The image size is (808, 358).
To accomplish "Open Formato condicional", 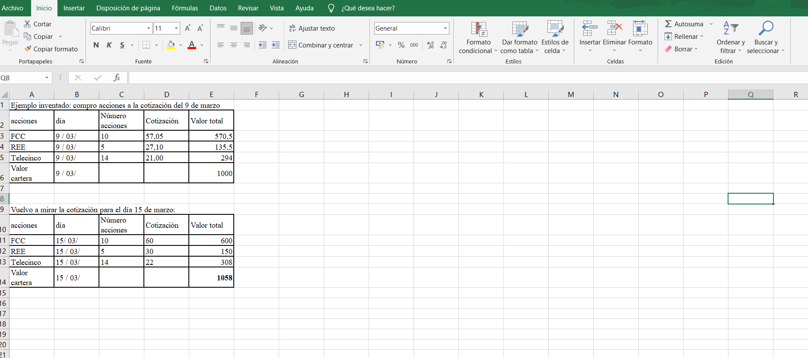I will tap(479, 38).
